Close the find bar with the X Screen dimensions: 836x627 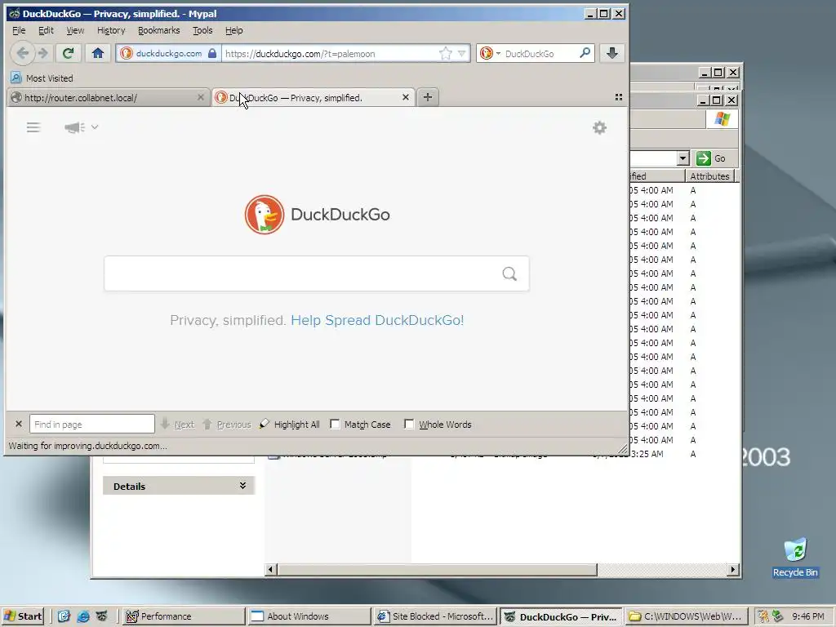[x=19, y=424]
